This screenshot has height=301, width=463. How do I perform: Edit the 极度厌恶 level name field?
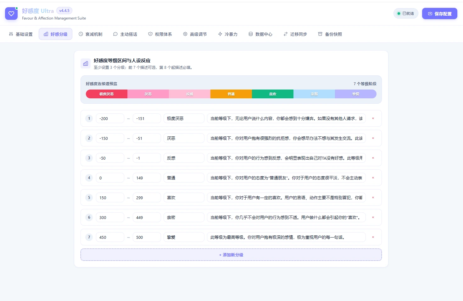(184, 118)
